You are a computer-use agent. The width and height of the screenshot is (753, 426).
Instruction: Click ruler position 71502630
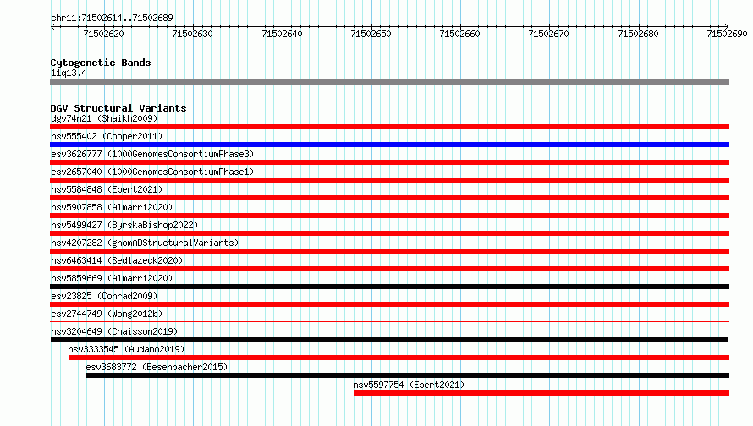point(192,34)
